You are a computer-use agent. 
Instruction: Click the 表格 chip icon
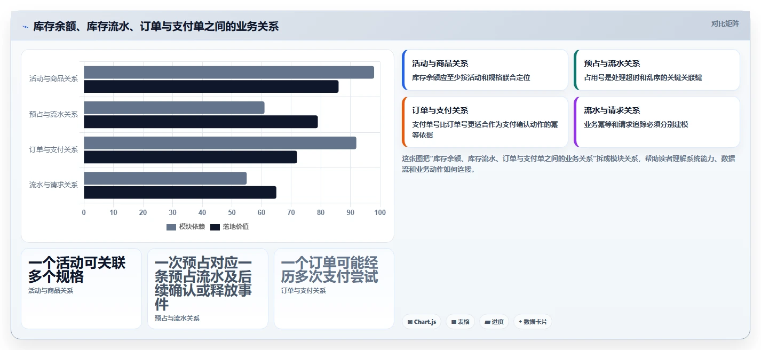pos(454,322)
